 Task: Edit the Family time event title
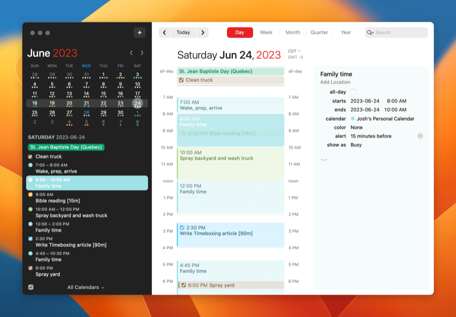point(336,74)
